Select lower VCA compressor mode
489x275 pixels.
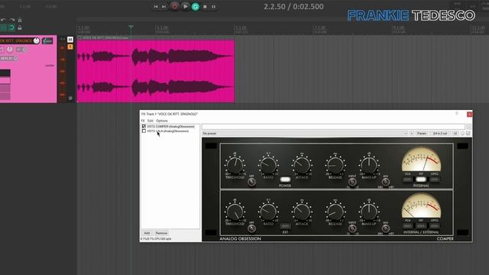pyautogui.click(x=407, y=226)
